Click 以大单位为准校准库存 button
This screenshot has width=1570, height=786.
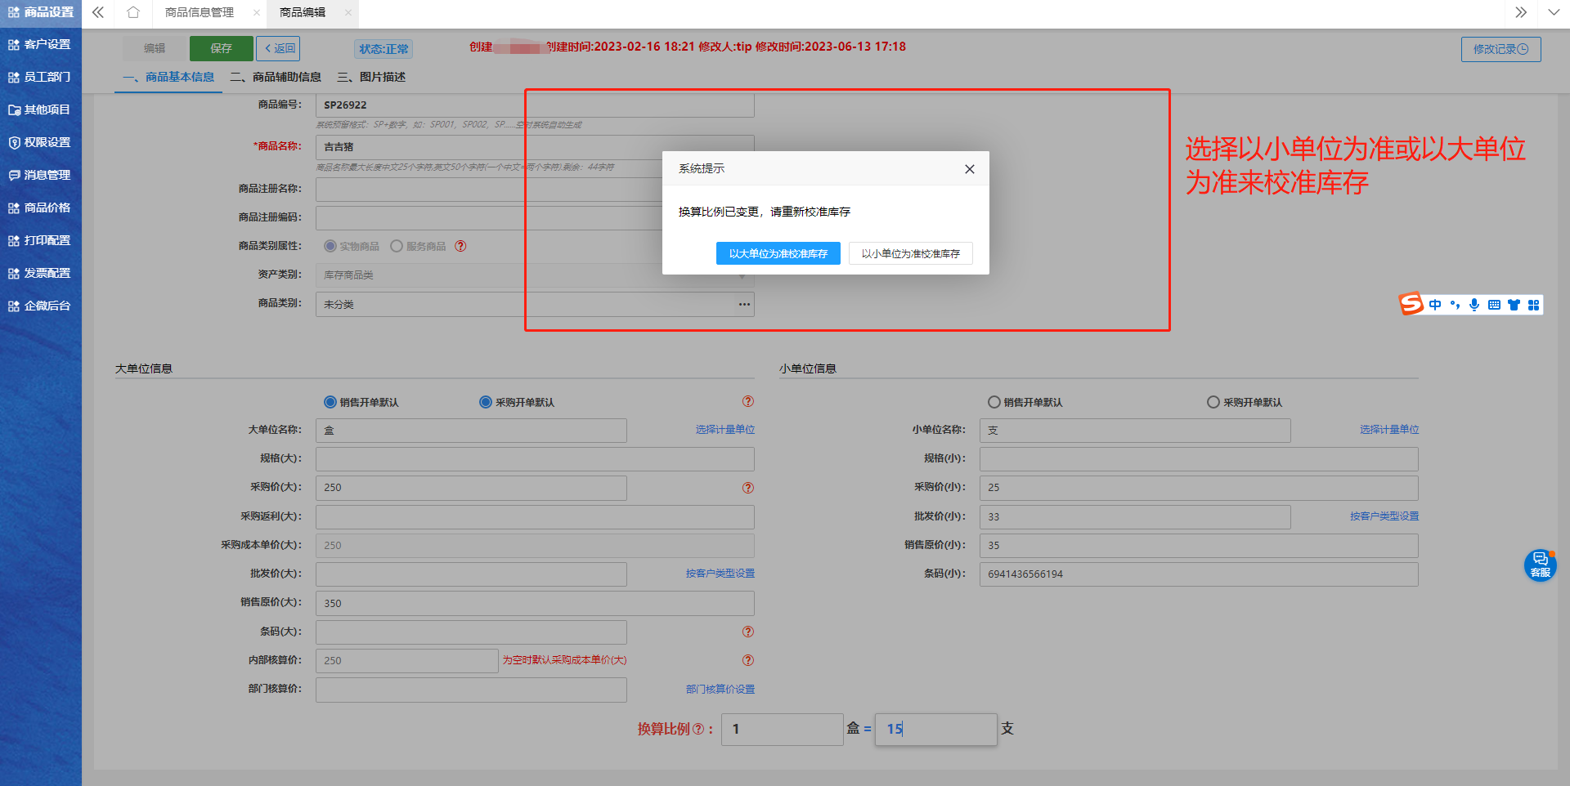tap(778, 253)
